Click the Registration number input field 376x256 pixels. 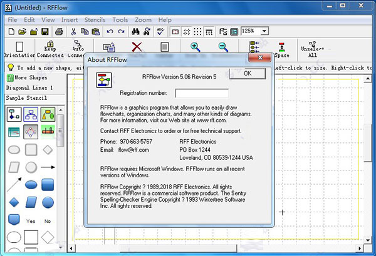202,93
